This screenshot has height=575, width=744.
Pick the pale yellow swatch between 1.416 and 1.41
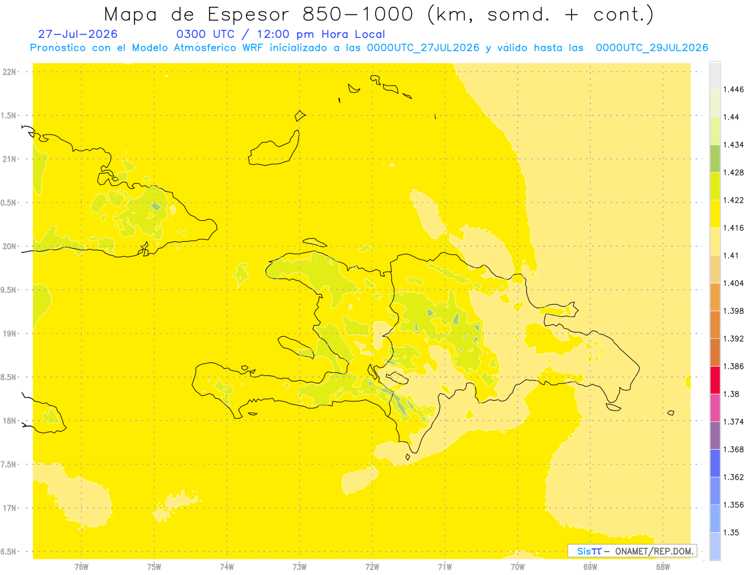pos(715,241)
